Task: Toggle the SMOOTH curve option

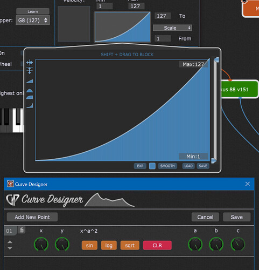Action: pyautogui.click(x=167, y=166)
